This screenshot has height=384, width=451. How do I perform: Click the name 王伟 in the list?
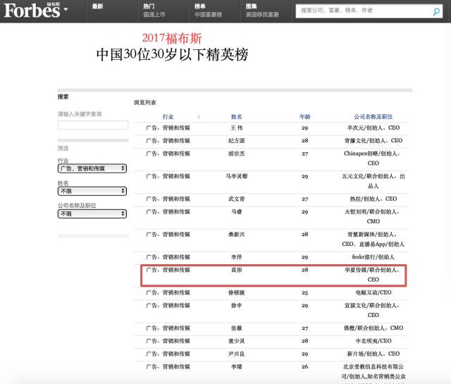pyautogui.click(x=236, y=128)
